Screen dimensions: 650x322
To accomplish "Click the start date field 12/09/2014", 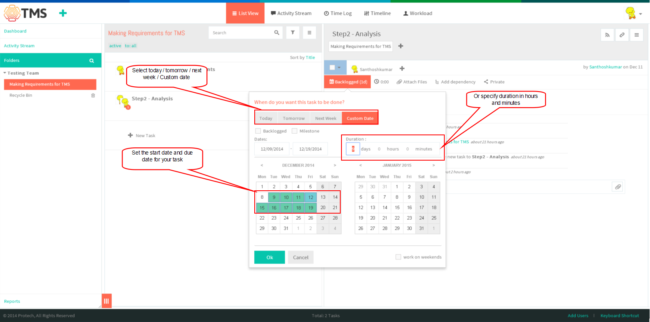I will [x=272, y=149].
